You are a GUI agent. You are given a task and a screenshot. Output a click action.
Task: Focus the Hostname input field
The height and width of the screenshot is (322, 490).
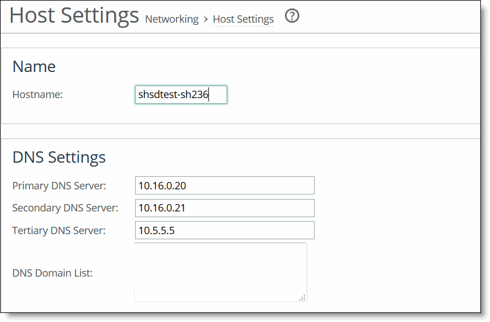[181, 95]
